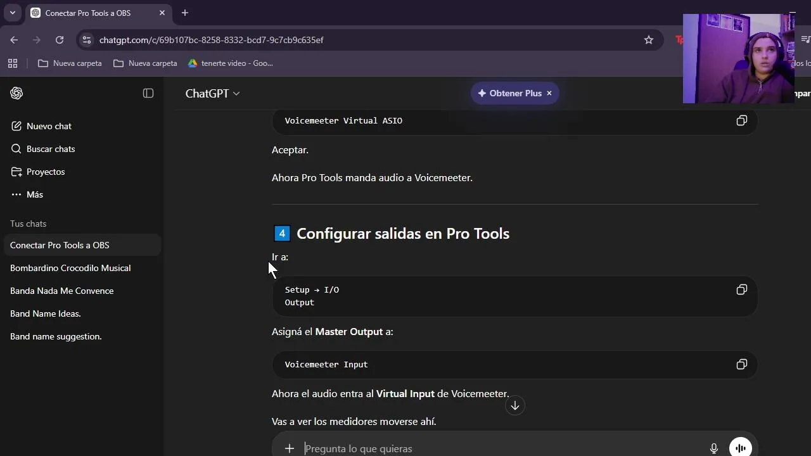This screenshot has height=456, width=811.
Task: Click the ChatGPT logo icon in sidebar
Action: pyautogui.click(x=16, y=93)
